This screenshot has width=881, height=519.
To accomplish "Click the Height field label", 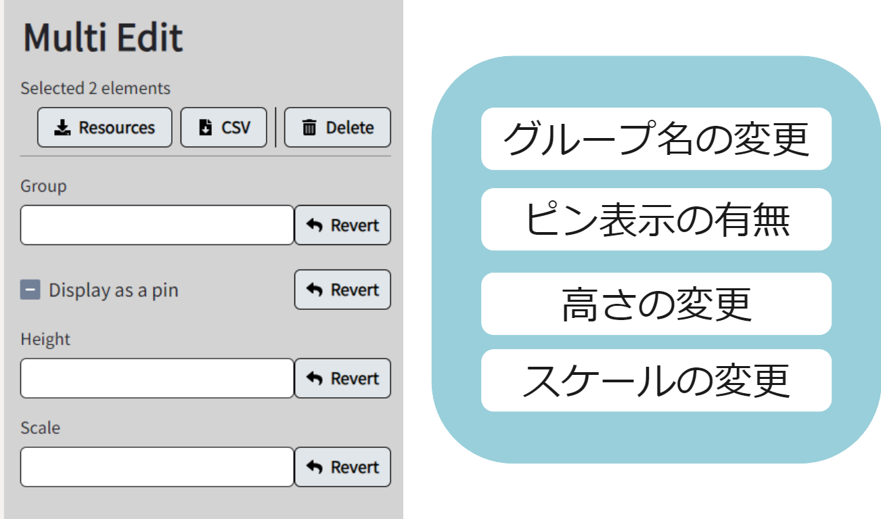I will (x=45, y=339).
